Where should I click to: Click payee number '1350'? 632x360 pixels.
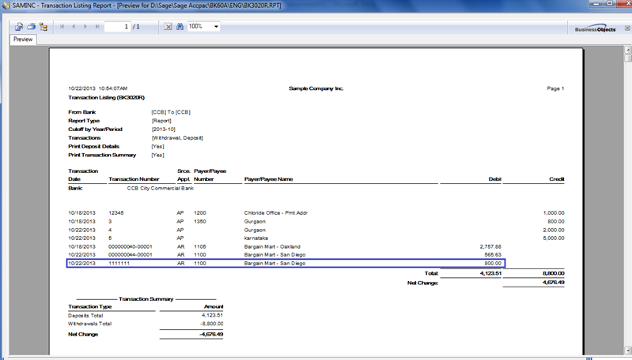200,222
